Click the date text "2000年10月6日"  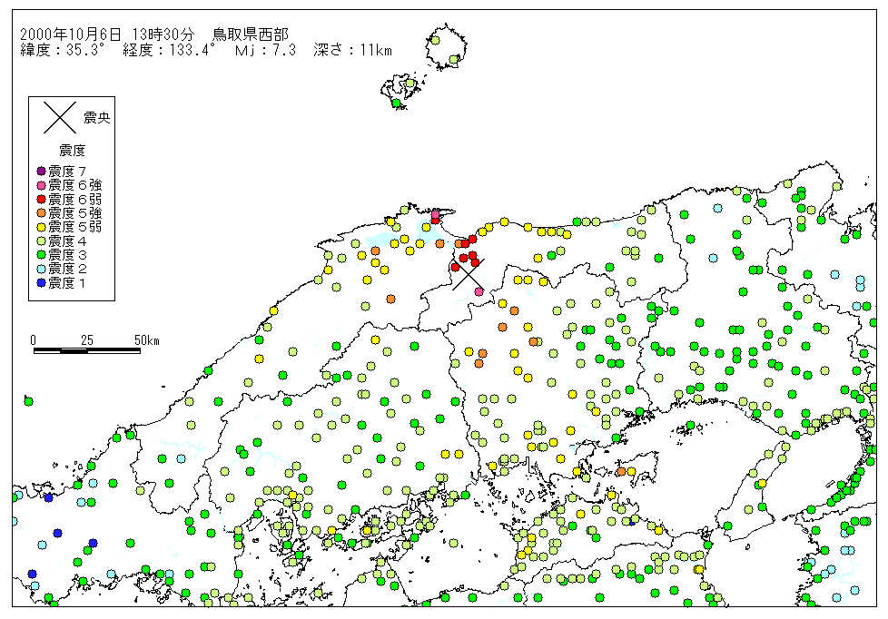[x=71, y=34]
